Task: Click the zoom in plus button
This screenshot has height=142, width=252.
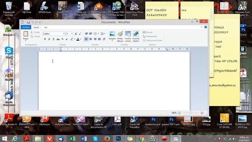Action: (202, 113)
